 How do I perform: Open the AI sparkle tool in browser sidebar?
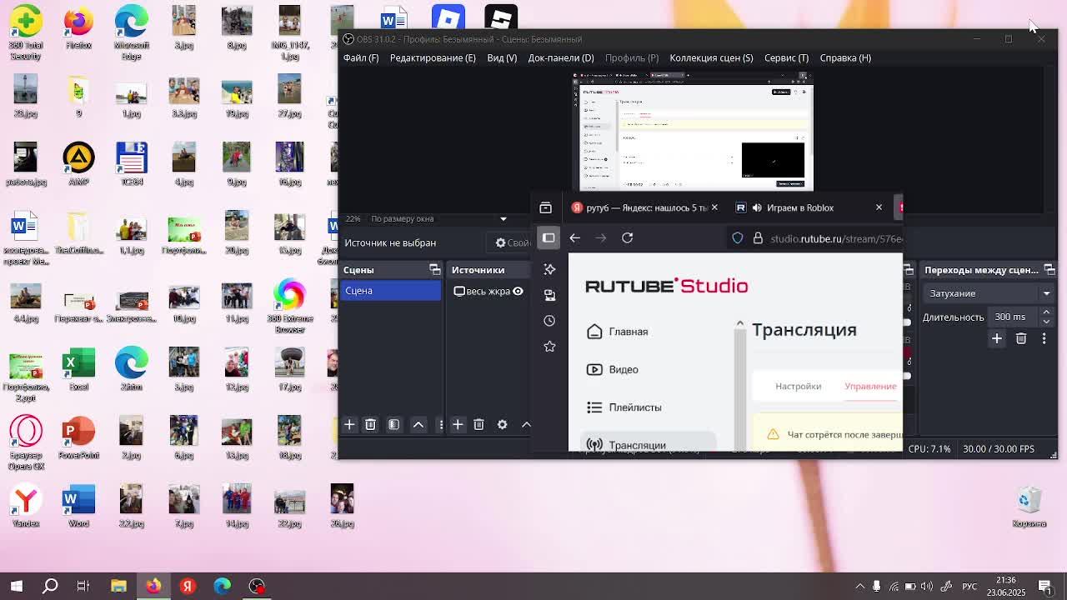pos(549,269)
